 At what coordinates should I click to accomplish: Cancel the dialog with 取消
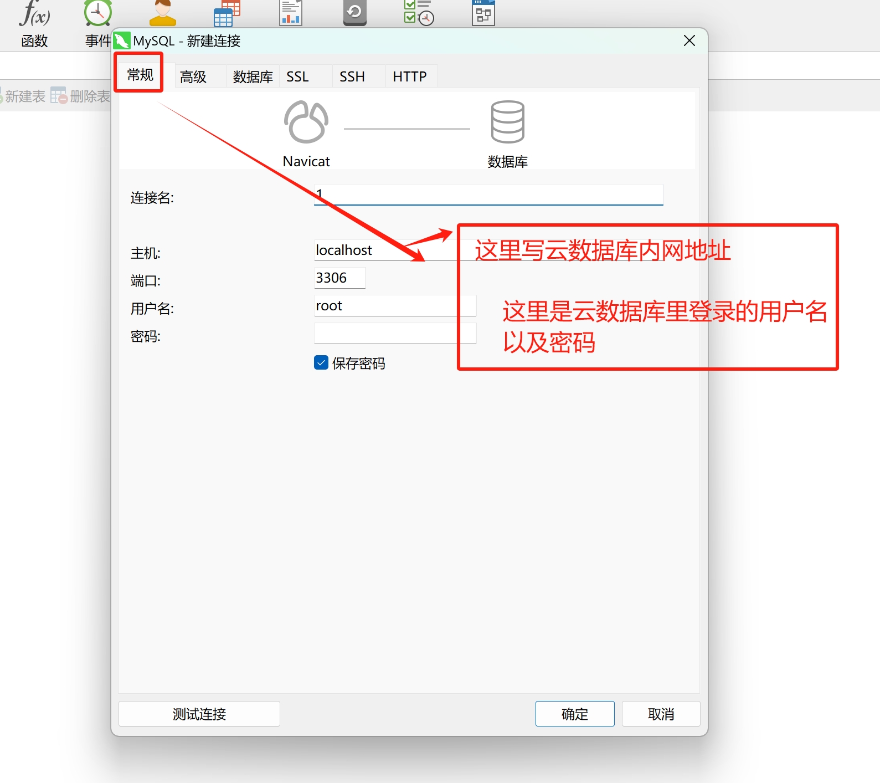tap(661, 714)
